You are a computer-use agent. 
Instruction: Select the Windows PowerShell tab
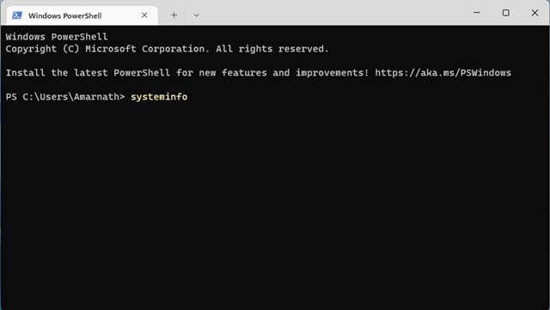(82, 15)
